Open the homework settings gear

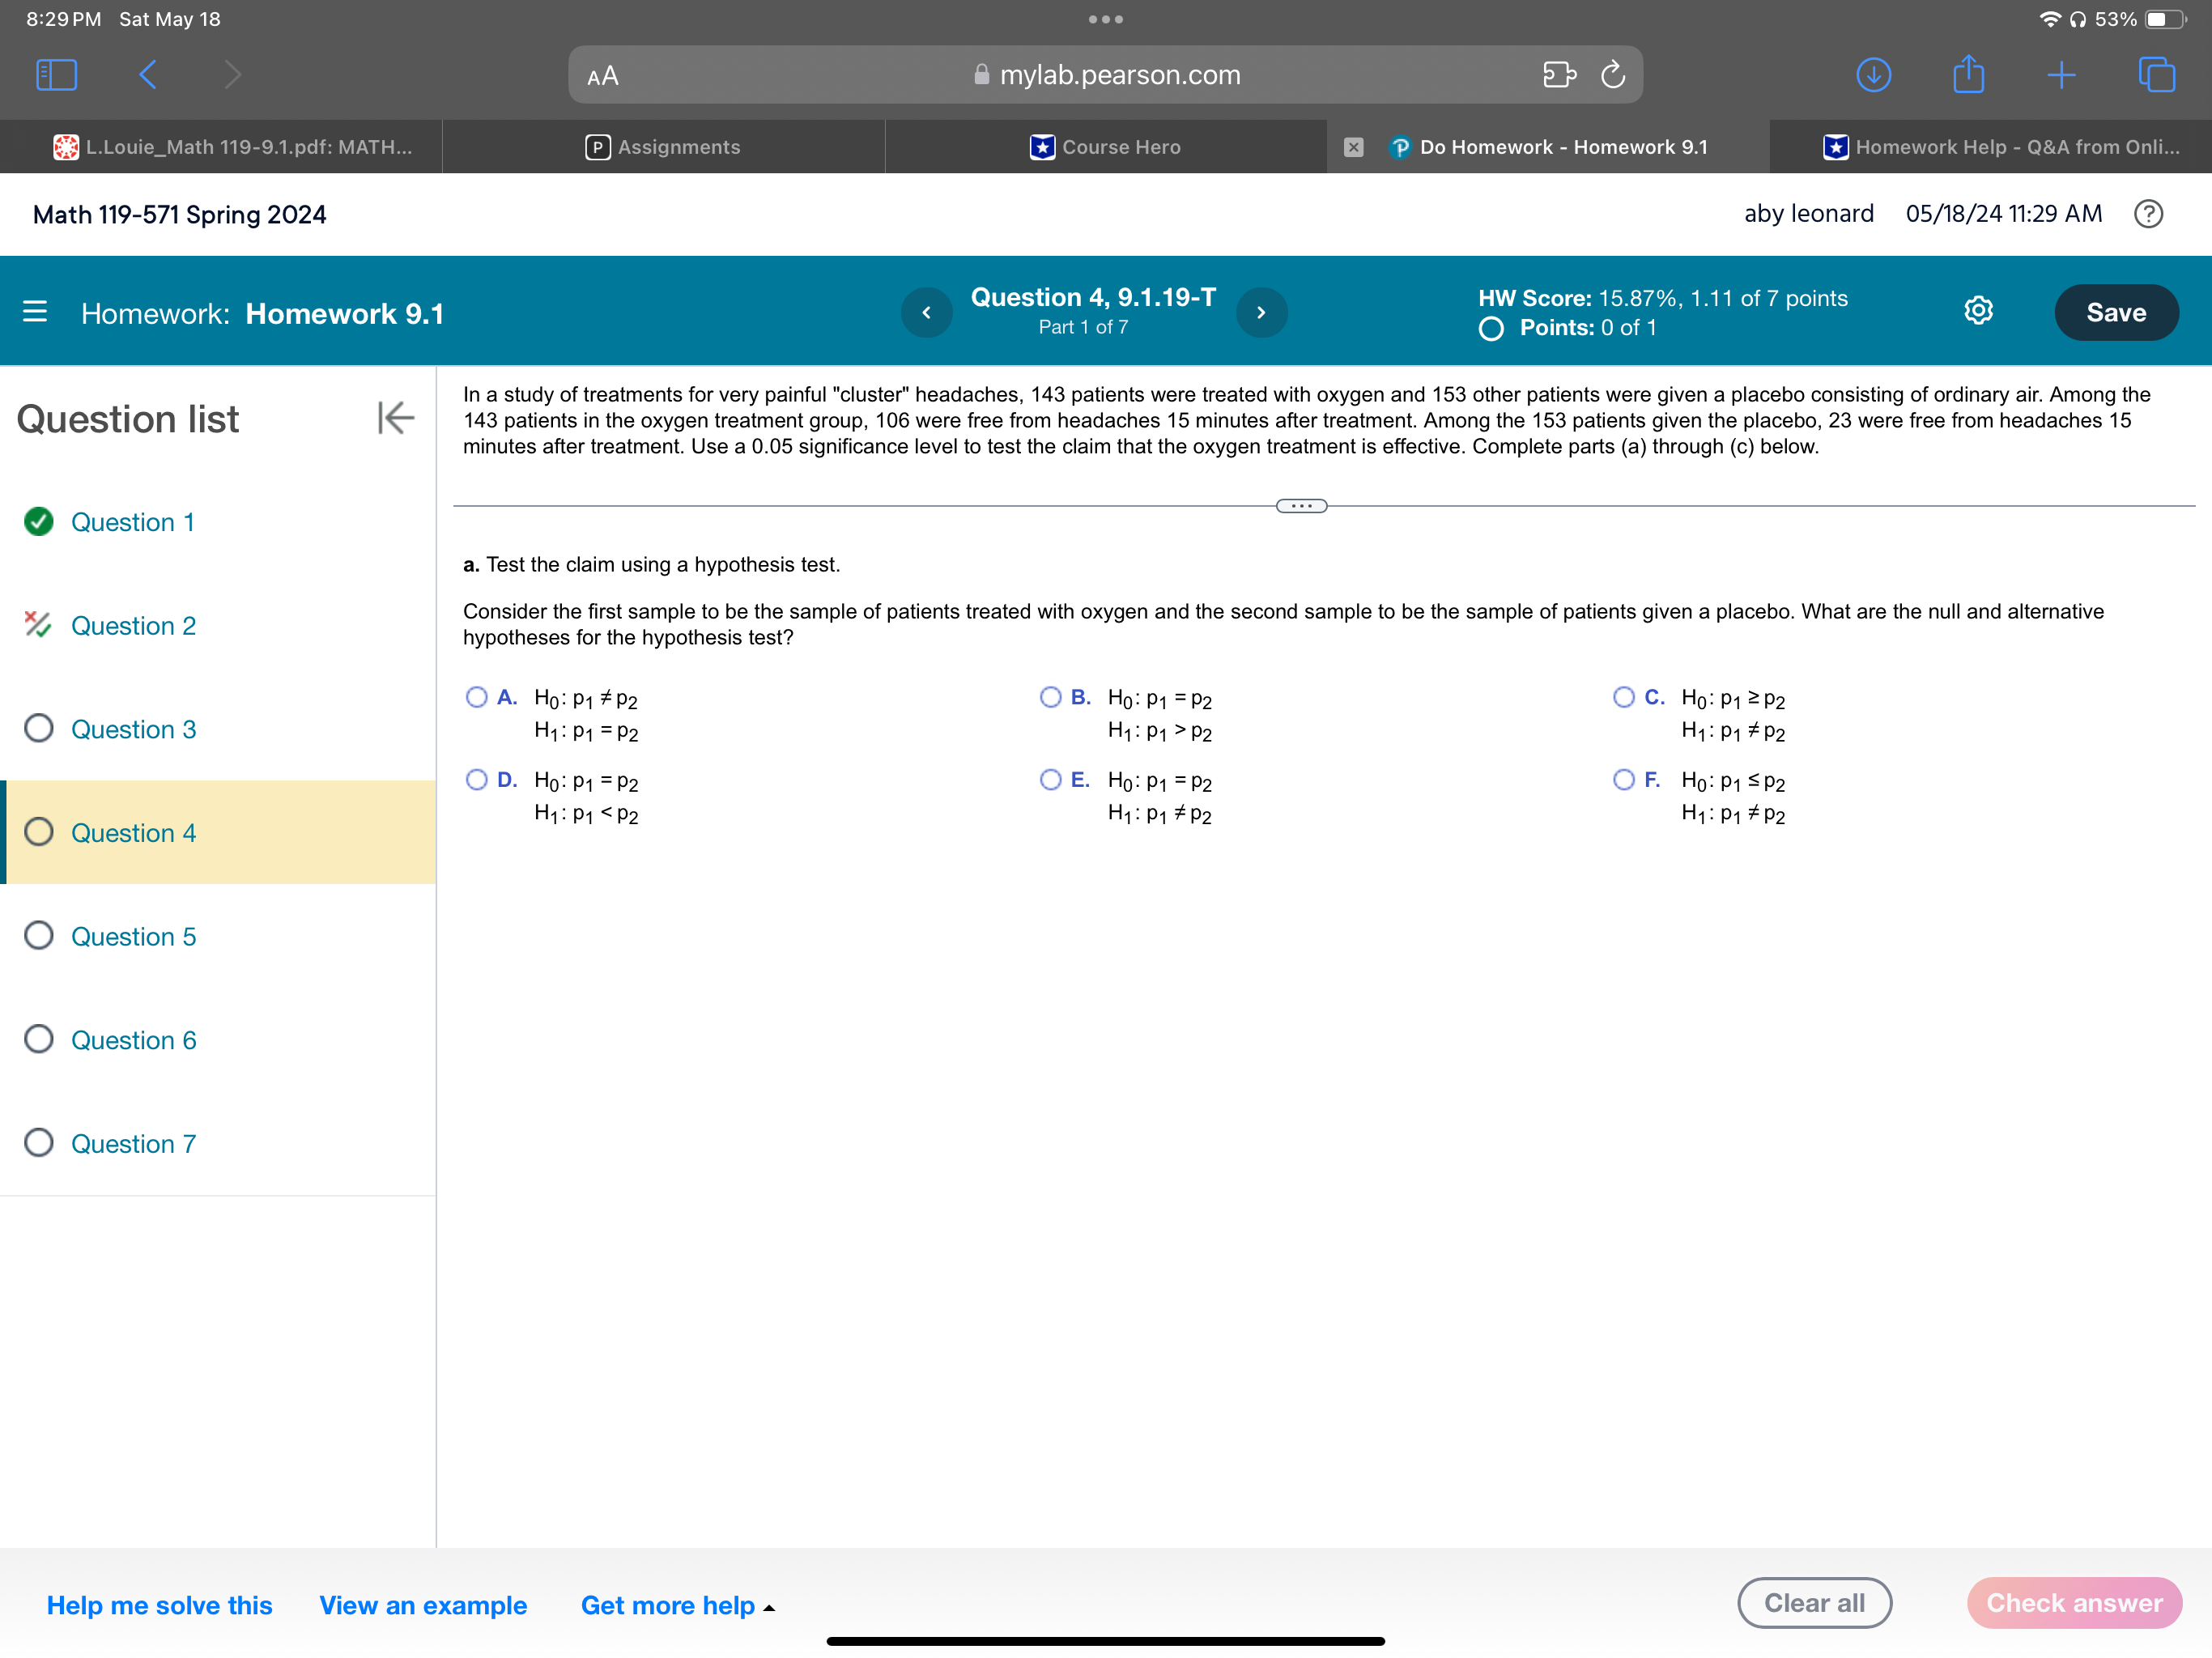1979,311
